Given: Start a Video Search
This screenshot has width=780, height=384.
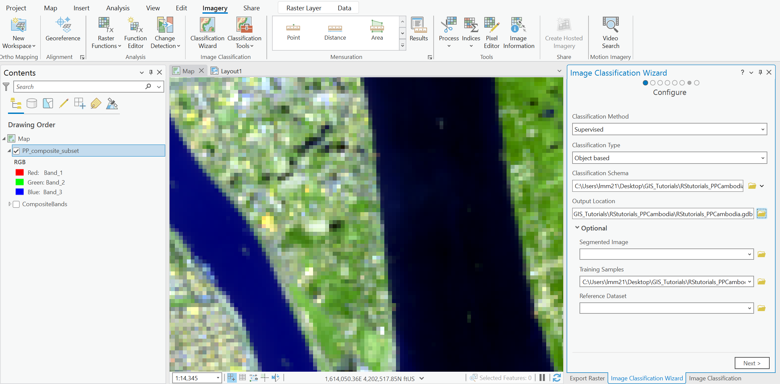Looking at the screenshot, I should pos(610,32).
